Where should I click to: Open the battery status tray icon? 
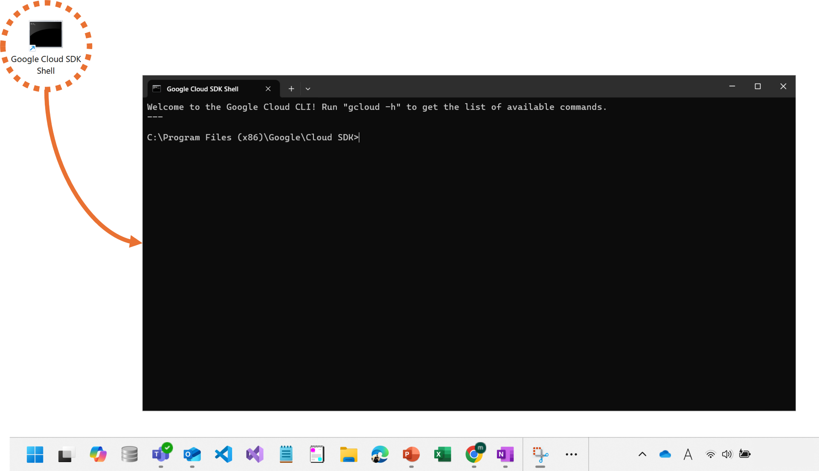coord(745,454)
